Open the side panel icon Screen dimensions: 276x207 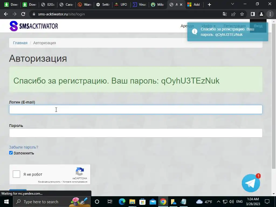point(253,14)
